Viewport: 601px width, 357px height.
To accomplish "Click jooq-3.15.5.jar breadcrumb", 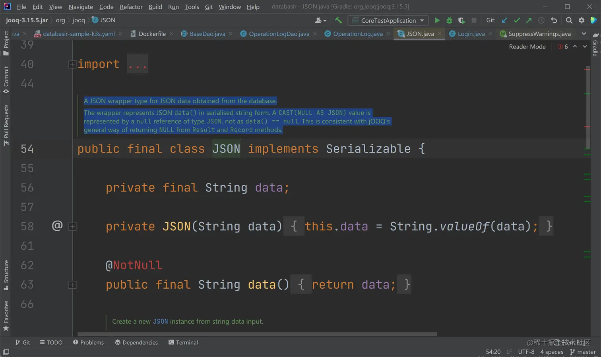I will pos(27,20).
